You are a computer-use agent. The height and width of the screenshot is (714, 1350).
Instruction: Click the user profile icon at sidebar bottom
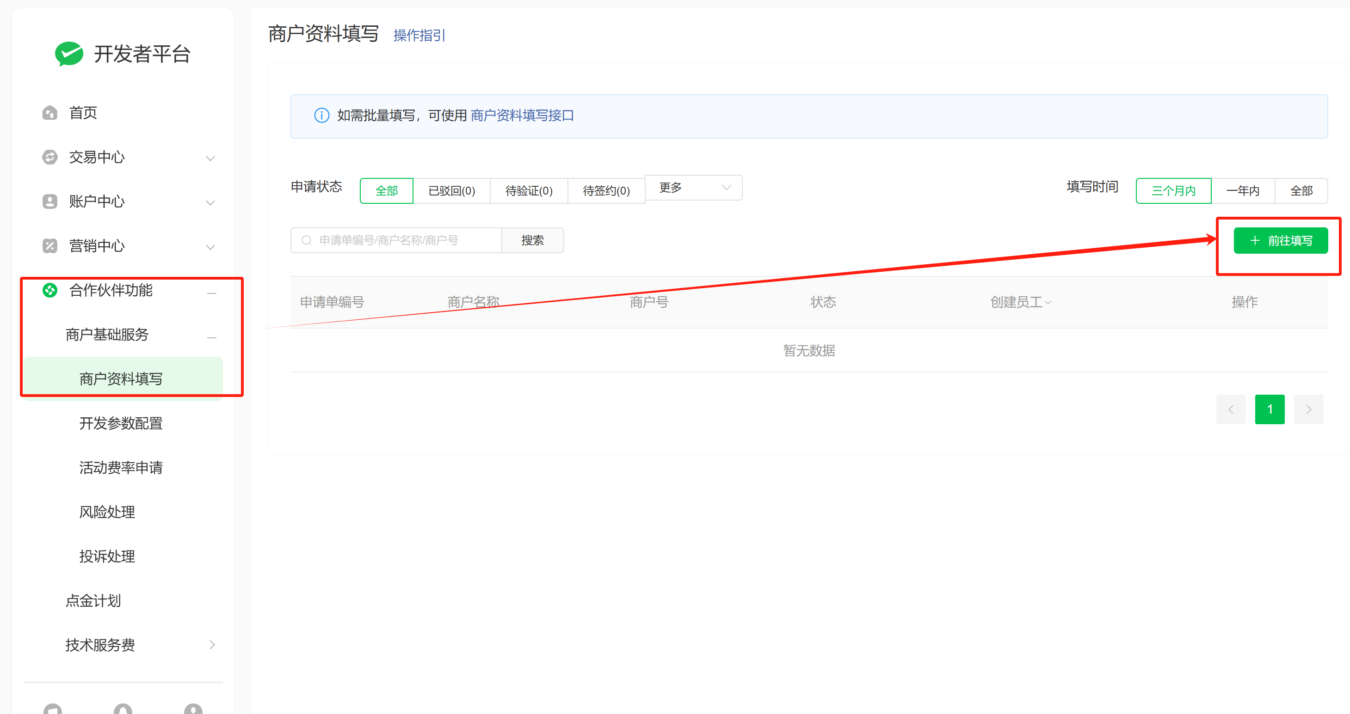[193, 709]
